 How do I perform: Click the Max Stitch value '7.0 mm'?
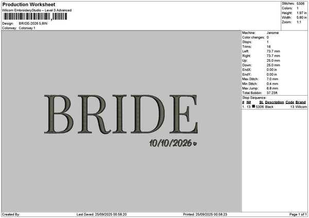pyautogui.click(x=272, y=79)
